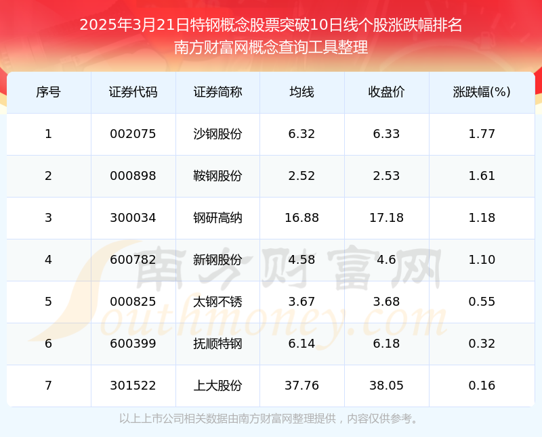The height and width of the screenshot is (437, 542).
Task: Click serial number in 上大股份 row
Action: 48,386
